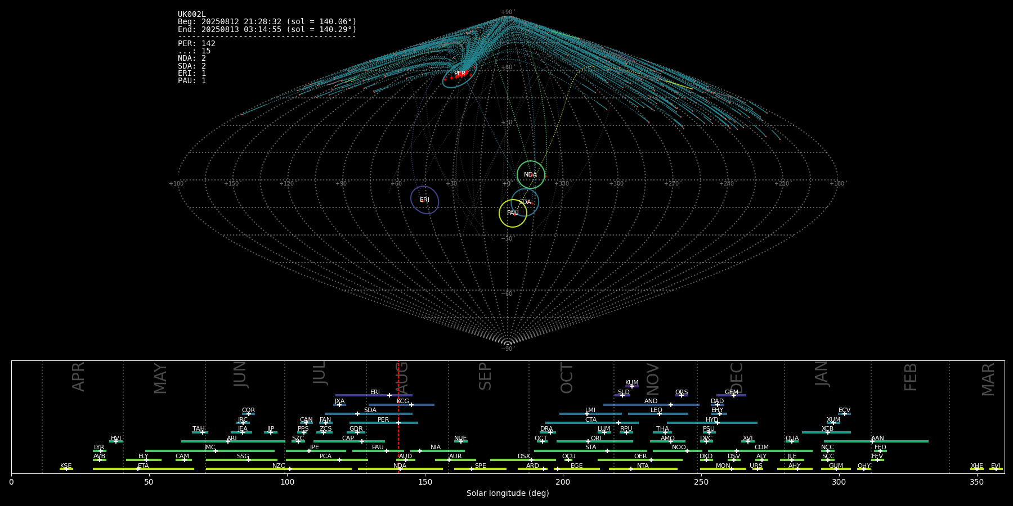
Task: Click the 'Solar longitude (deg)' axis label
Action: pos(508,493)
